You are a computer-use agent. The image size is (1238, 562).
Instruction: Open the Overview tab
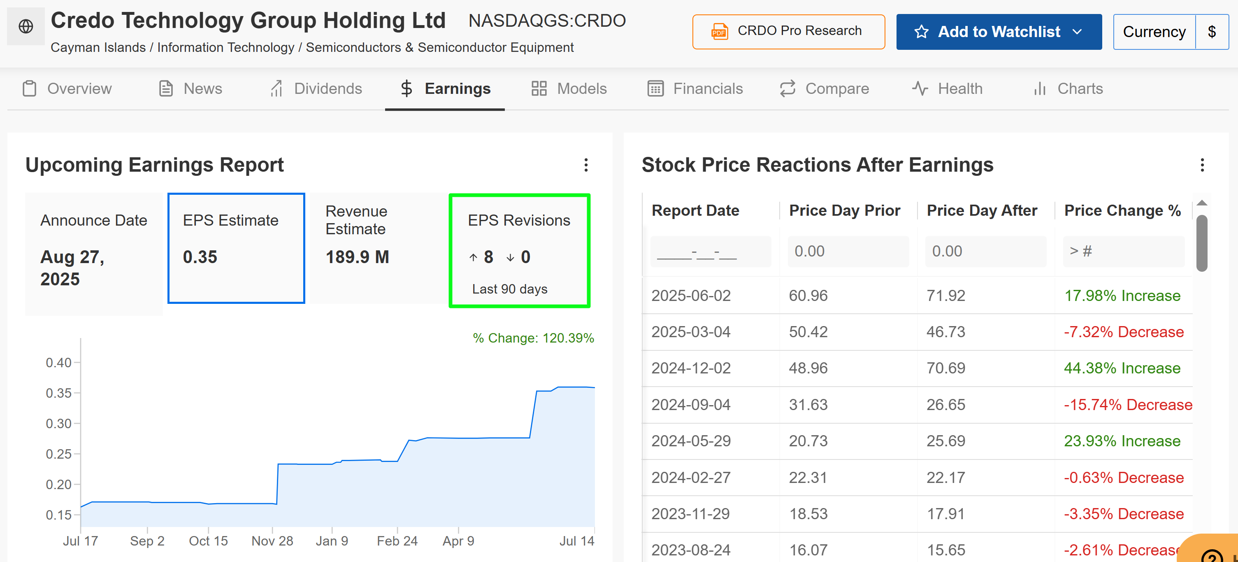67,89
